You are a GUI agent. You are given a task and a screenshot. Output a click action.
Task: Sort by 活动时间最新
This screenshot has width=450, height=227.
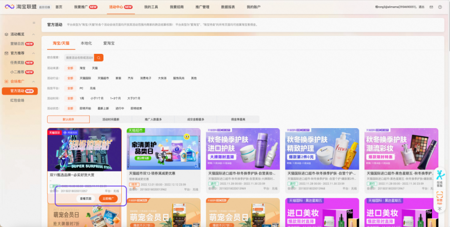click(111, 119)
